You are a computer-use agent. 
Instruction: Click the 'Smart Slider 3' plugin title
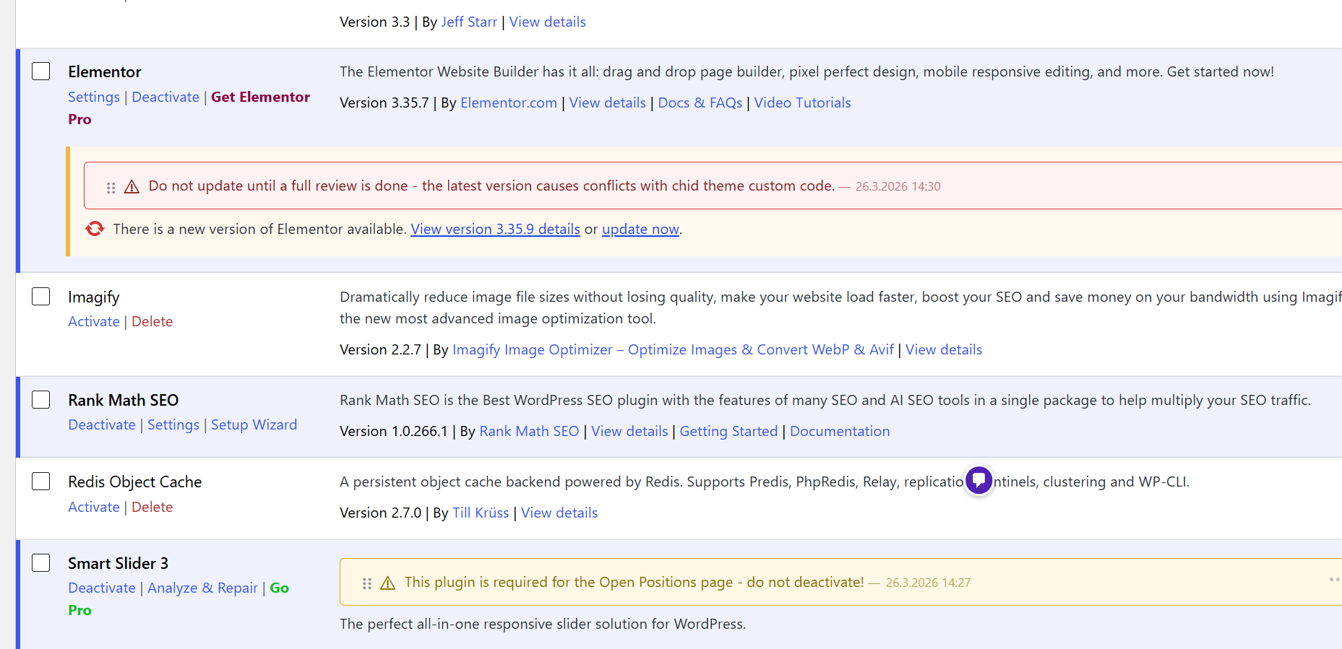pyautogui.click(x=119, y=563)
